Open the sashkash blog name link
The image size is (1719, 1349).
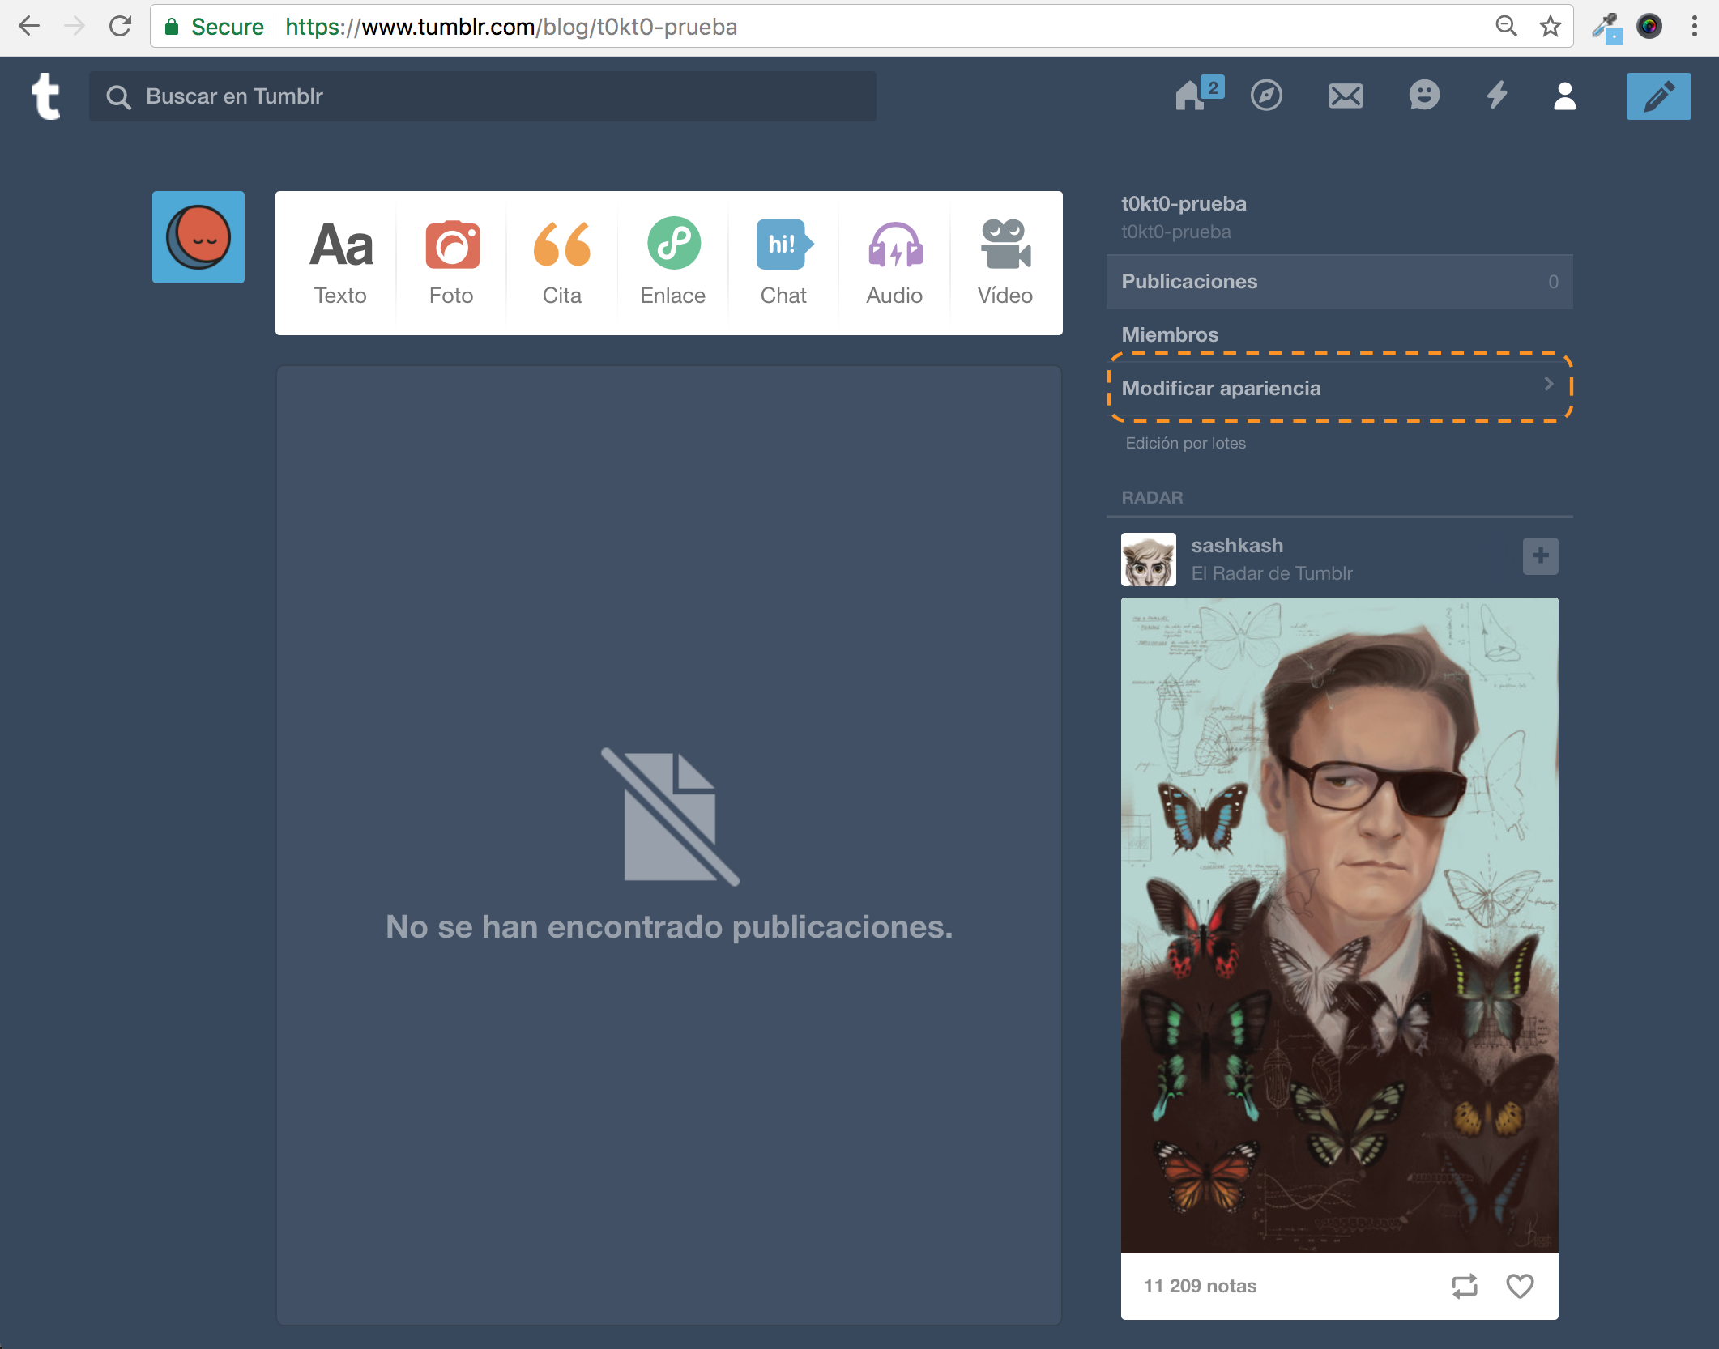click(1237, 545)
